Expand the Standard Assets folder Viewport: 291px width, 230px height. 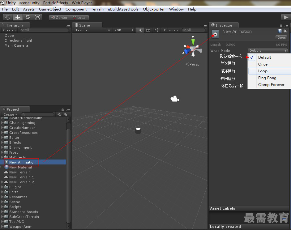tap(2, 212)
